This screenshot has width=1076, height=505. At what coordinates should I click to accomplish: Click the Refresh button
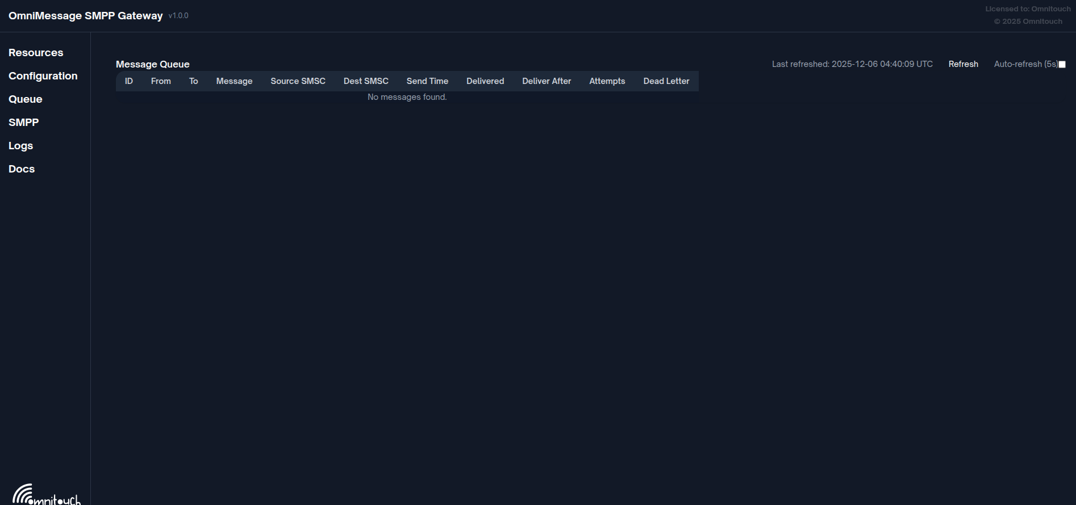tap(964, 64)
